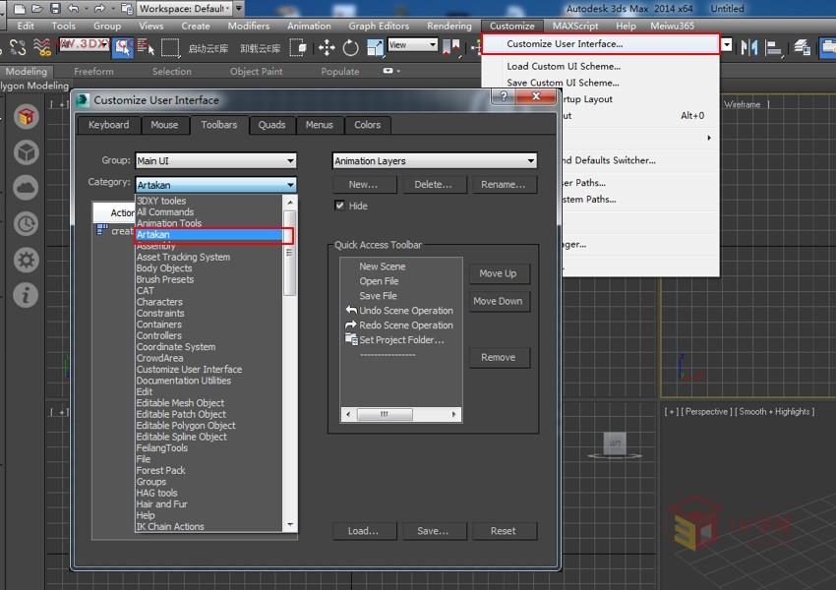Click the Load... button
Image resolution: width=836 pixels, height=590 pixels.
point(364,531)
